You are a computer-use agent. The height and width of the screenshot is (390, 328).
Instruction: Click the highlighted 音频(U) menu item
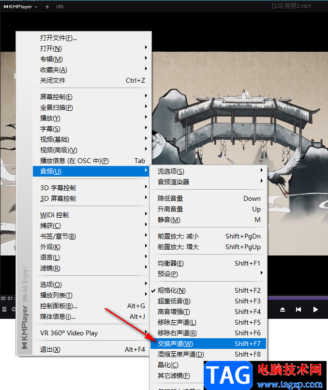(x=91, y=171)
